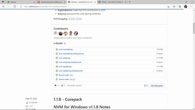Click the shopping/read-aloud icon in address bar
Viewport: 195px width, 110px height.
(x=168, y=6)
